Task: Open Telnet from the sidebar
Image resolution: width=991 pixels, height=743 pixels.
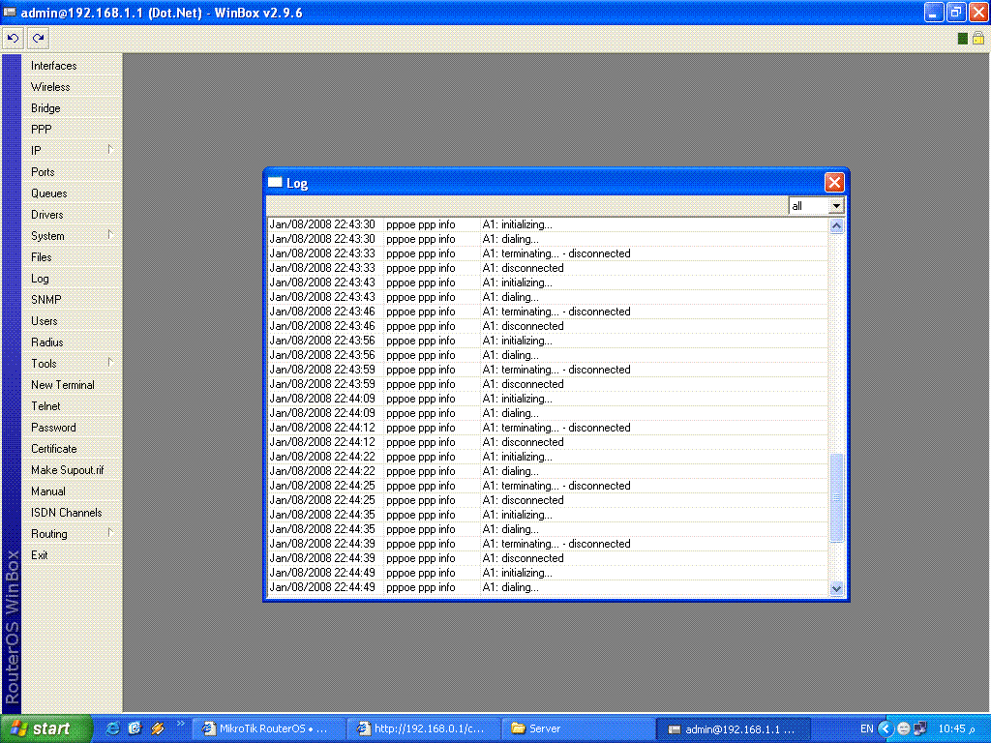Action: pos(72,406)
